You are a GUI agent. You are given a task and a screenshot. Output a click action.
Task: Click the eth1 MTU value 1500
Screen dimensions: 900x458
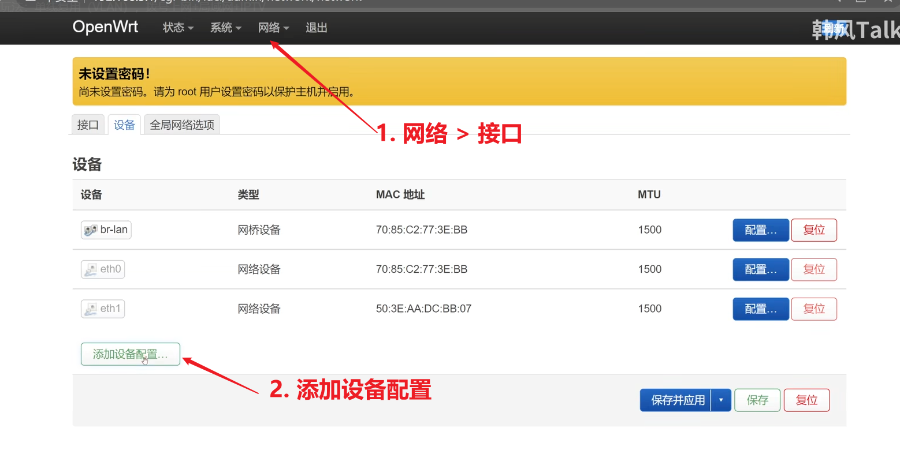(650, 309)
